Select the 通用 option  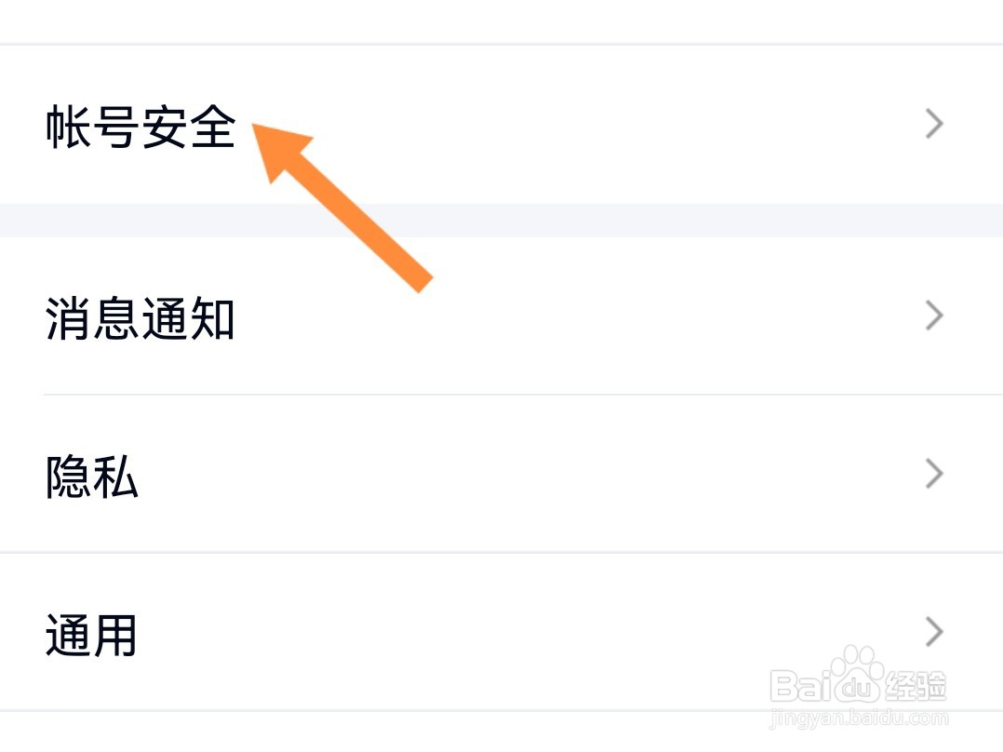(x=91, y=635)
